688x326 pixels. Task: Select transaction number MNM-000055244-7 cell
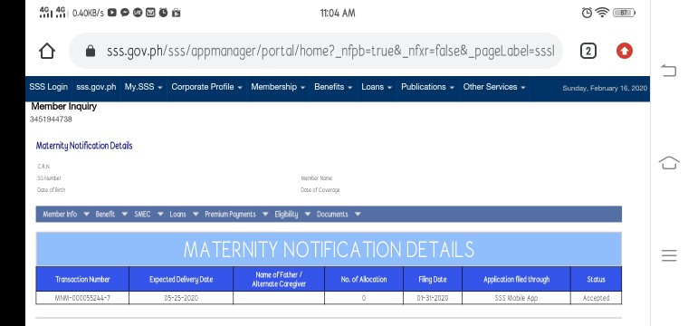[x=82, y=298]
